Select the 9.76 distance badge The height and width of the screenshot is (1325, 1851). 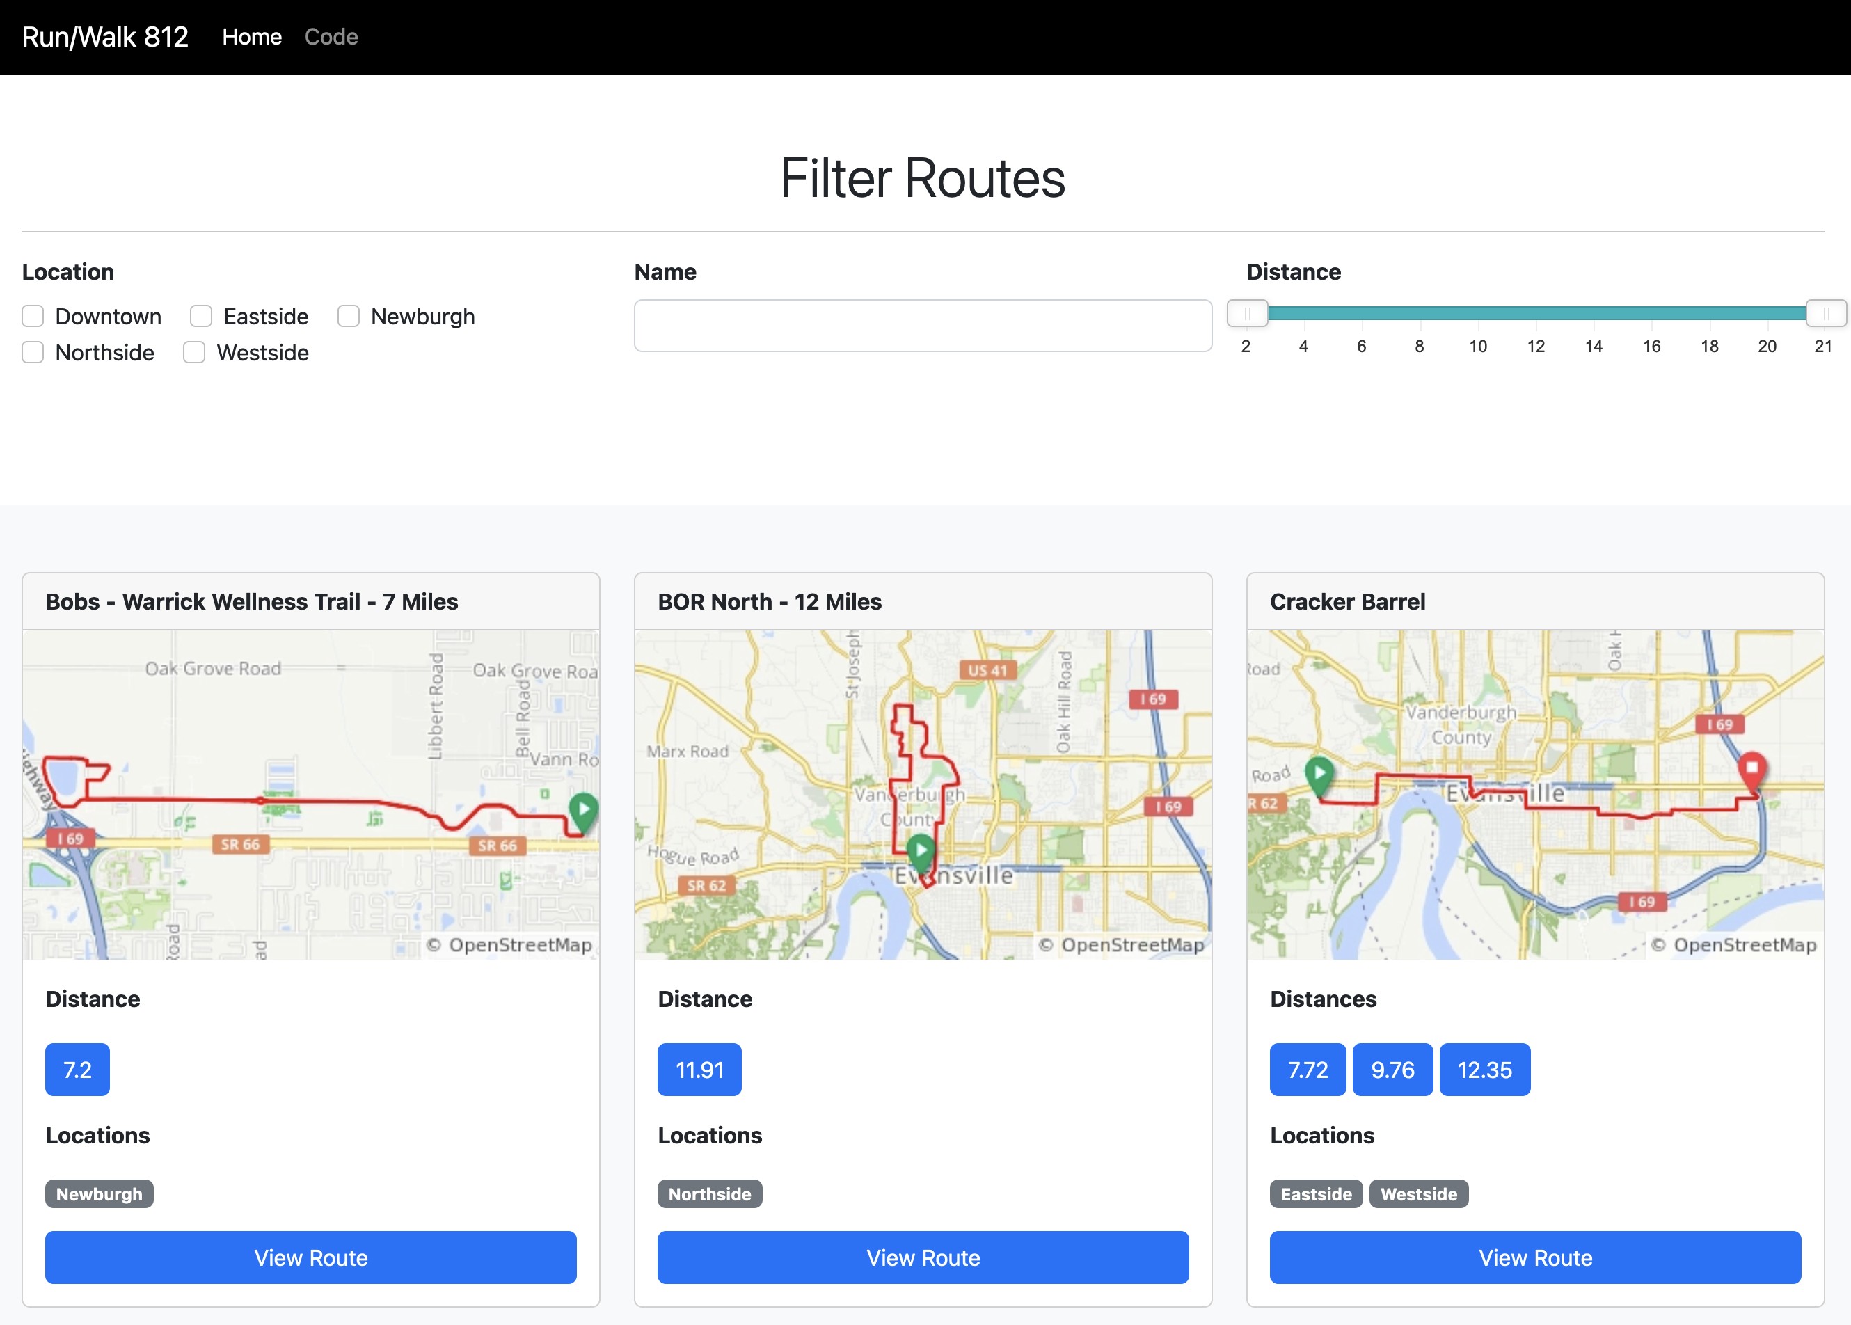pos(1392,1069)
